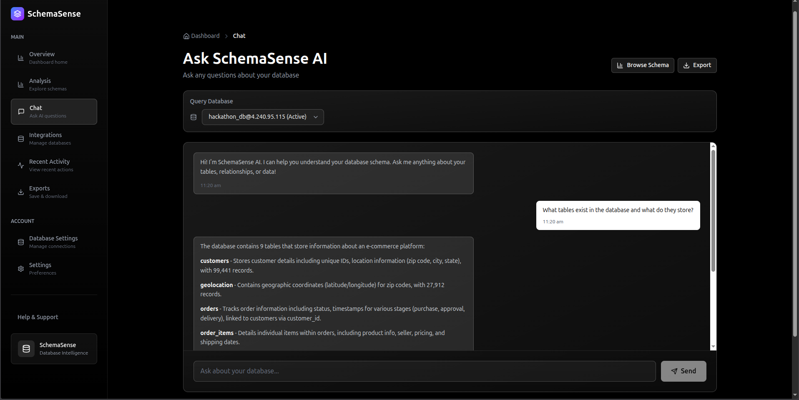Click the Send paper-plane icon

pyautogui.click(x=674, y=371)
